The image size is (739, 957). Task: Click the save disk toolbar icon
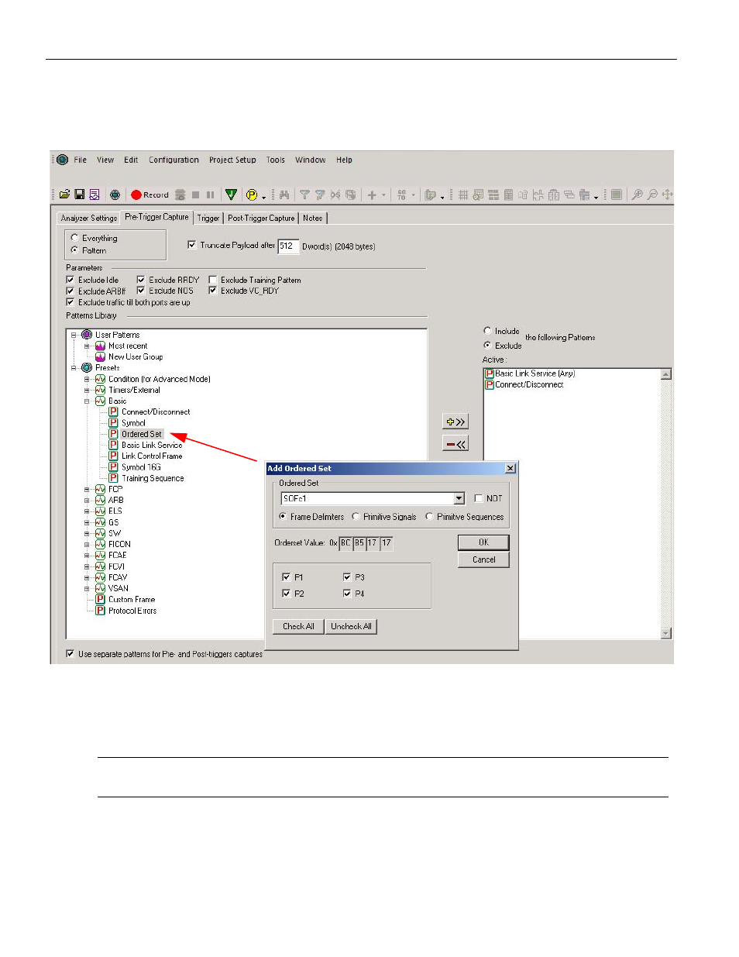(x=79, y=194)
